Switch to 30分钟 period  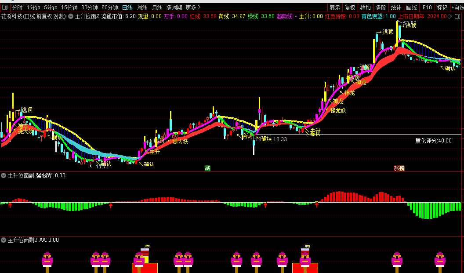click(x=89, y=7)
